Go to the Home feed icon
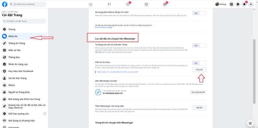258x128 pixels. click(91, 4)
